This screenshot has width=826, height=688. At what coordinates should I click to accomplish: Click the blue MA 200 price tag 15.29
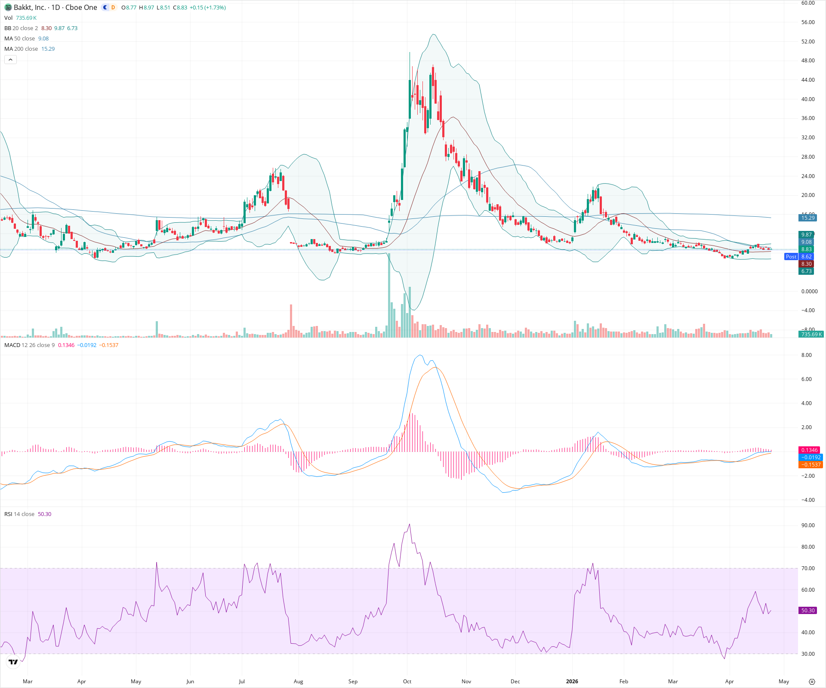808,218
